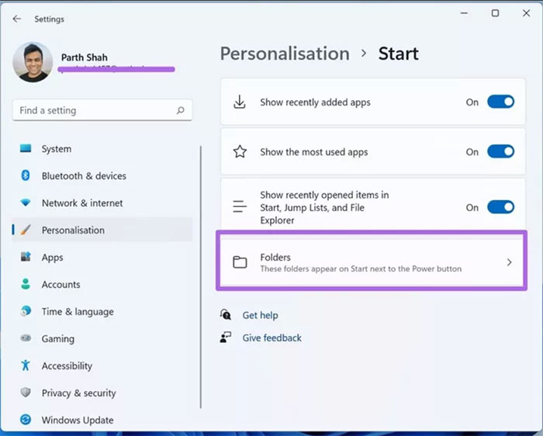Click the back arrow in Settings header
This screenshot has height=436, width=543.
pyautogui.click(x=17, y=19)
